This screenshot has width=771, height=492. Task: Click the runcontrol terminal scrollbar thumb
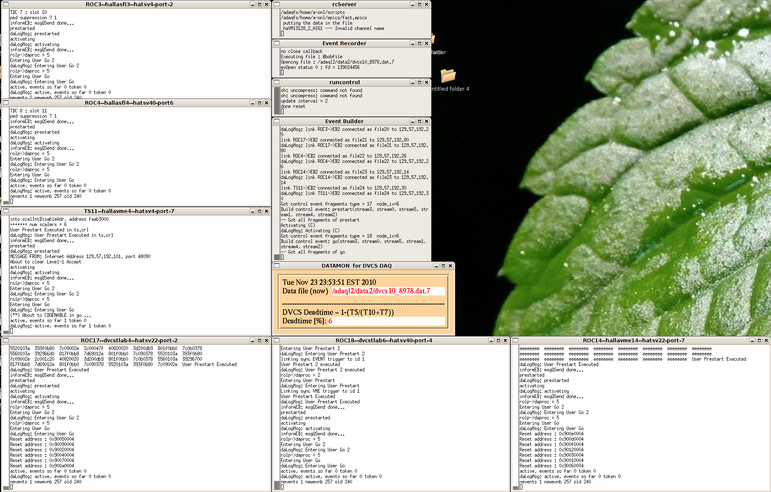[277, 101]
